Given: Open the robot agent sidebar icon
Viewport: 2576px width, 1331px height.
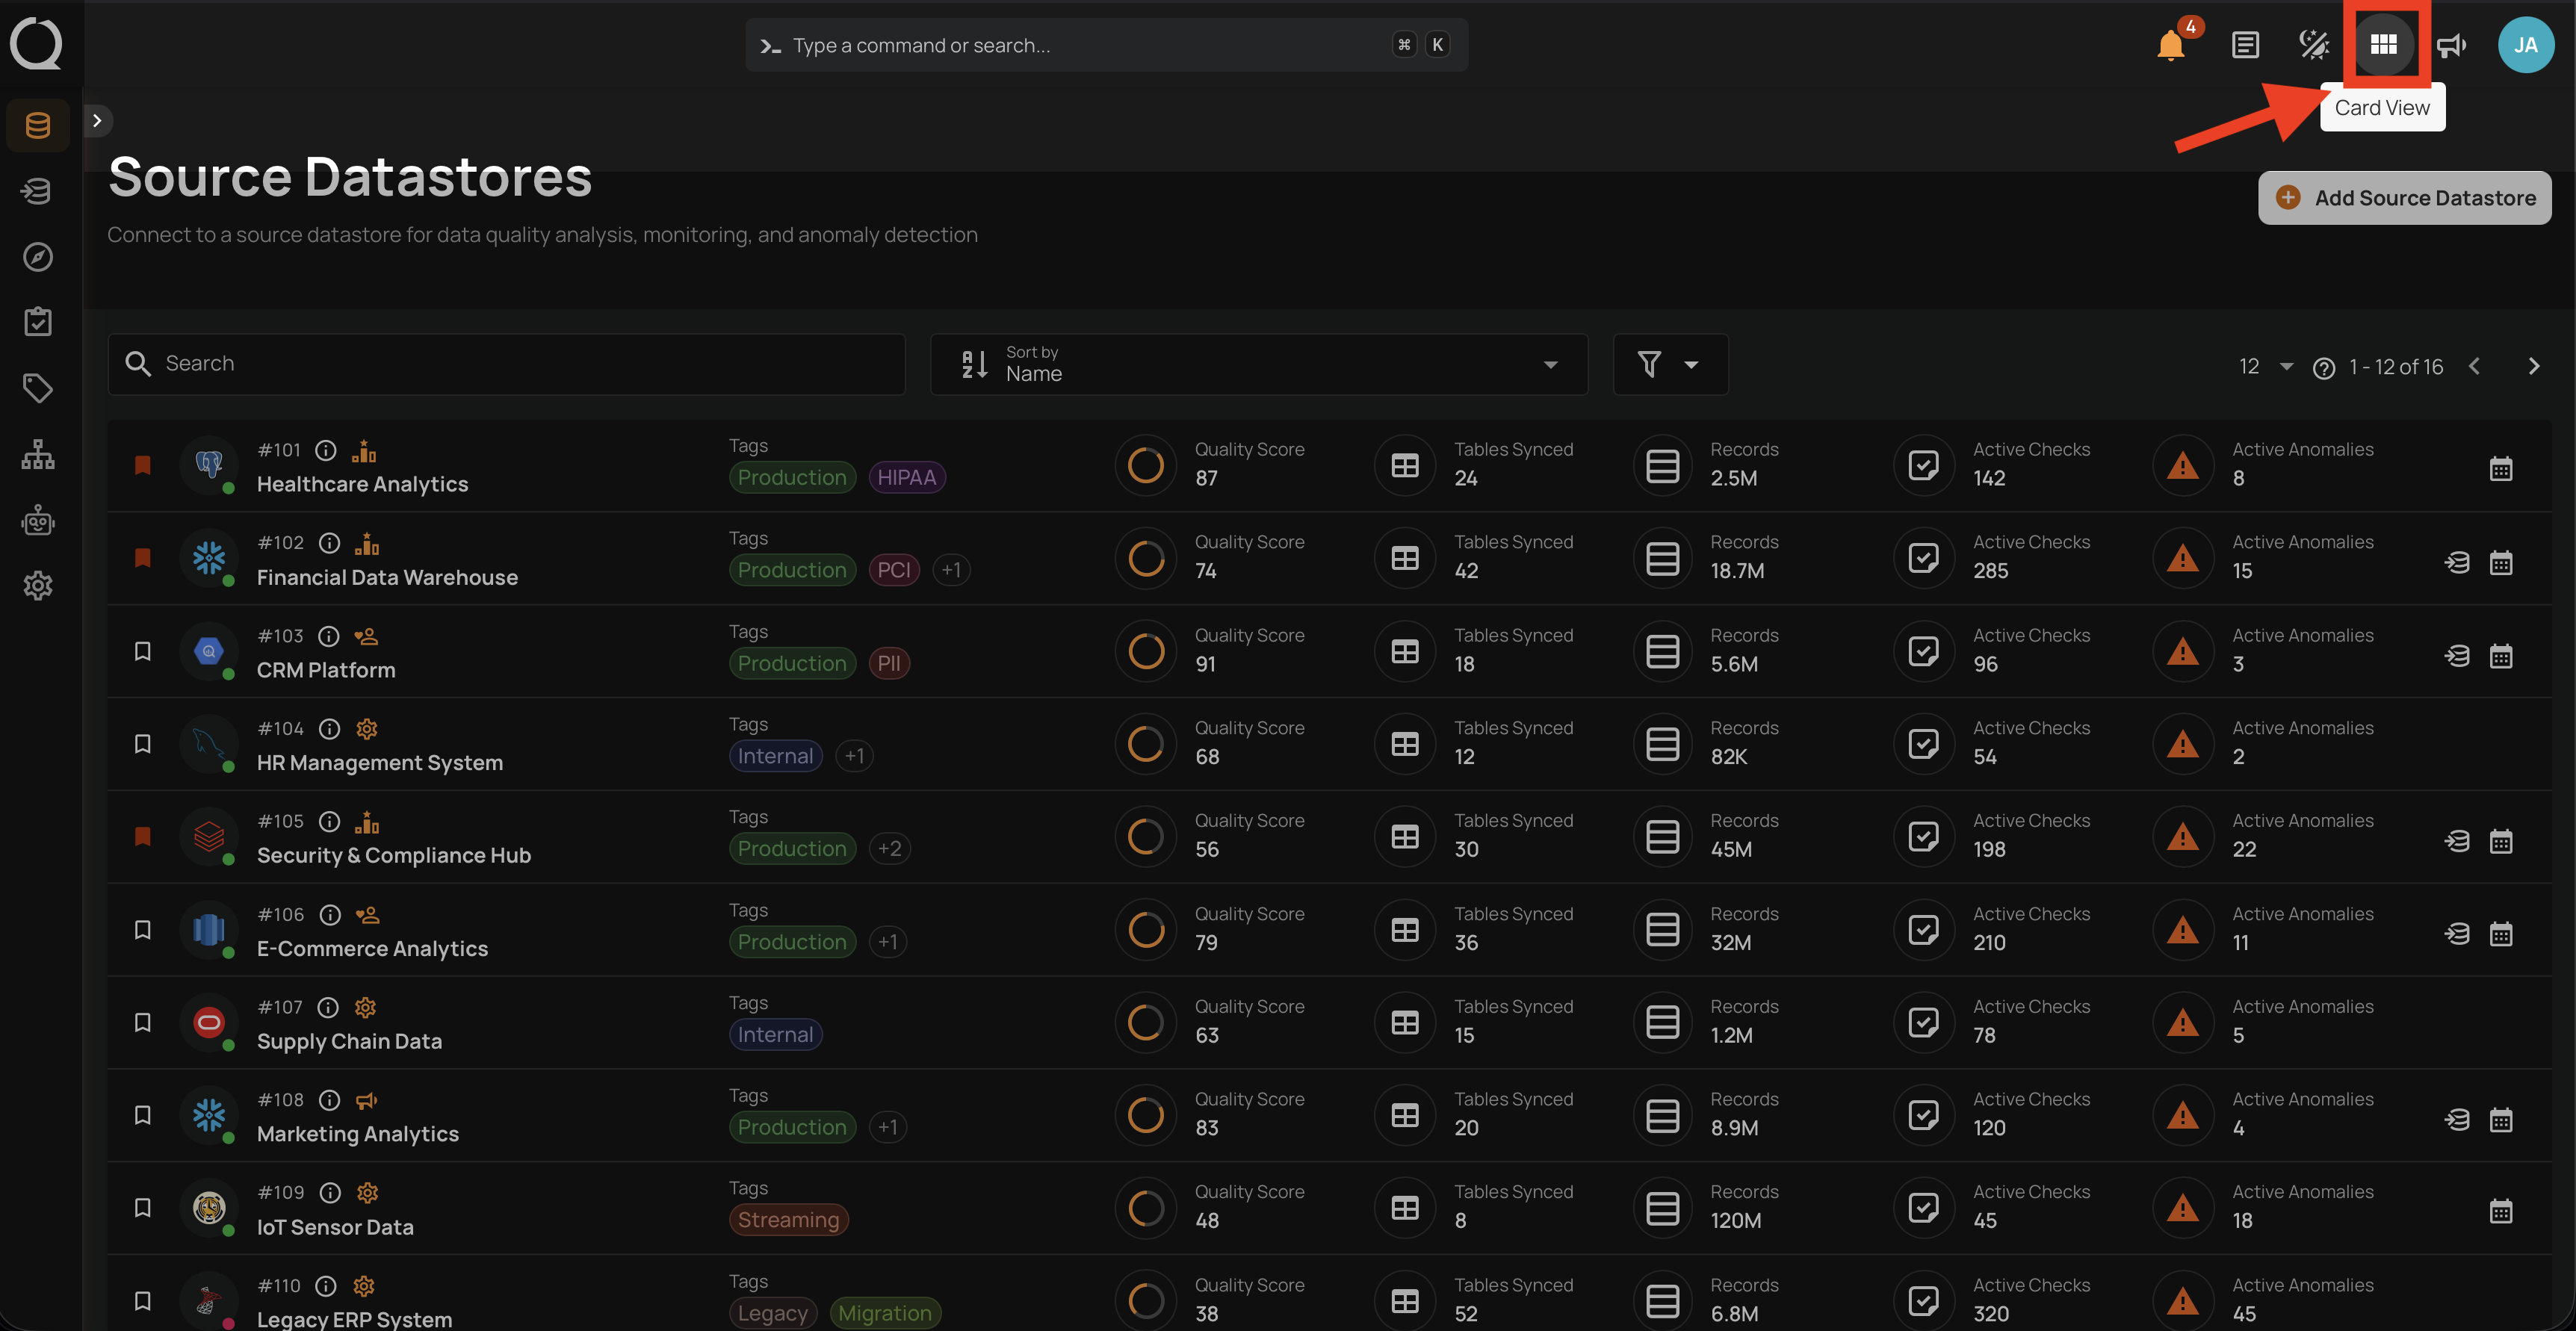Looking at the screenshot, I should click(38, 520).
